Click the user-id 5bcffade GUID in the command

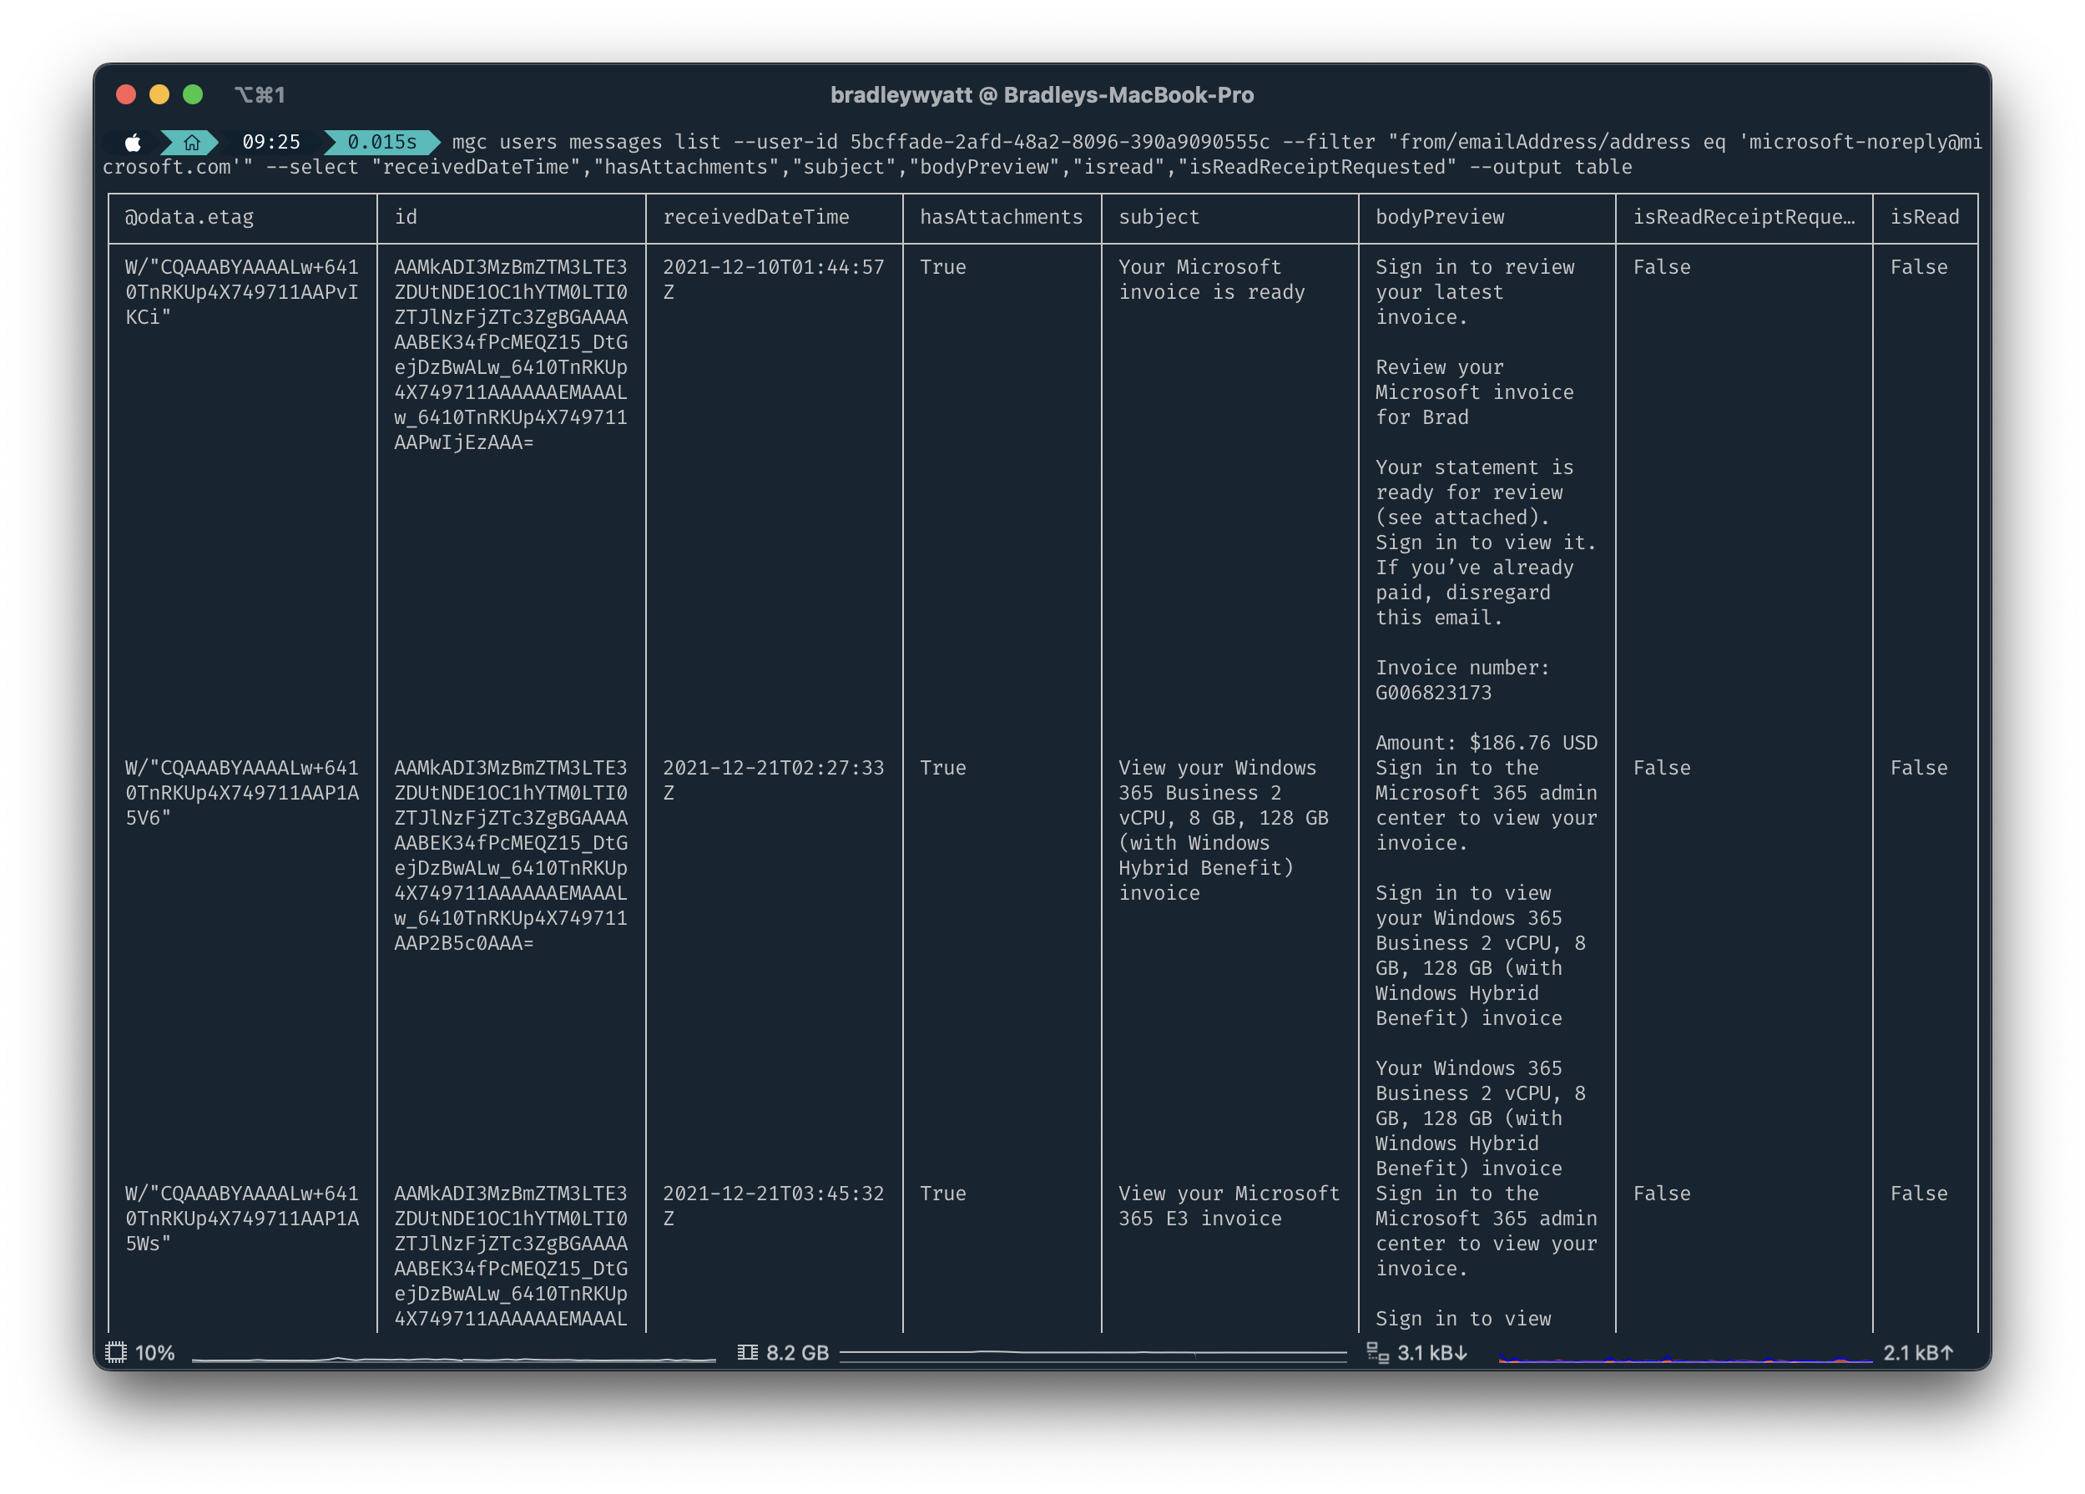[x=1059, y=142]
